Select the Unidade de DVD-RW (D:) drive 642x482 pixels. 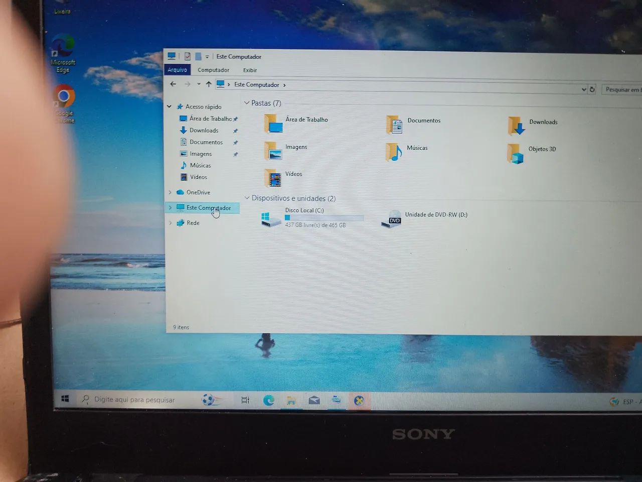[424, 219]
